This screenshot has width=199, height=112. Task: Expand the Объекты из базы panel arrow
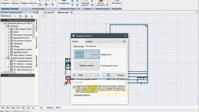(77, 9)
